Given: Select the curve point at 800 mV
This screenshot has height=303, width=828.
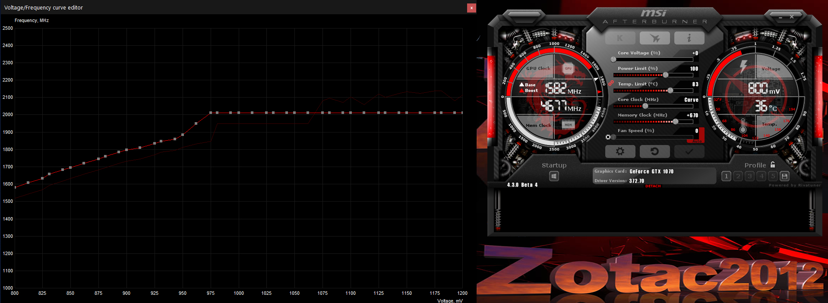Looking at the screenshot, I should point(15,187).
